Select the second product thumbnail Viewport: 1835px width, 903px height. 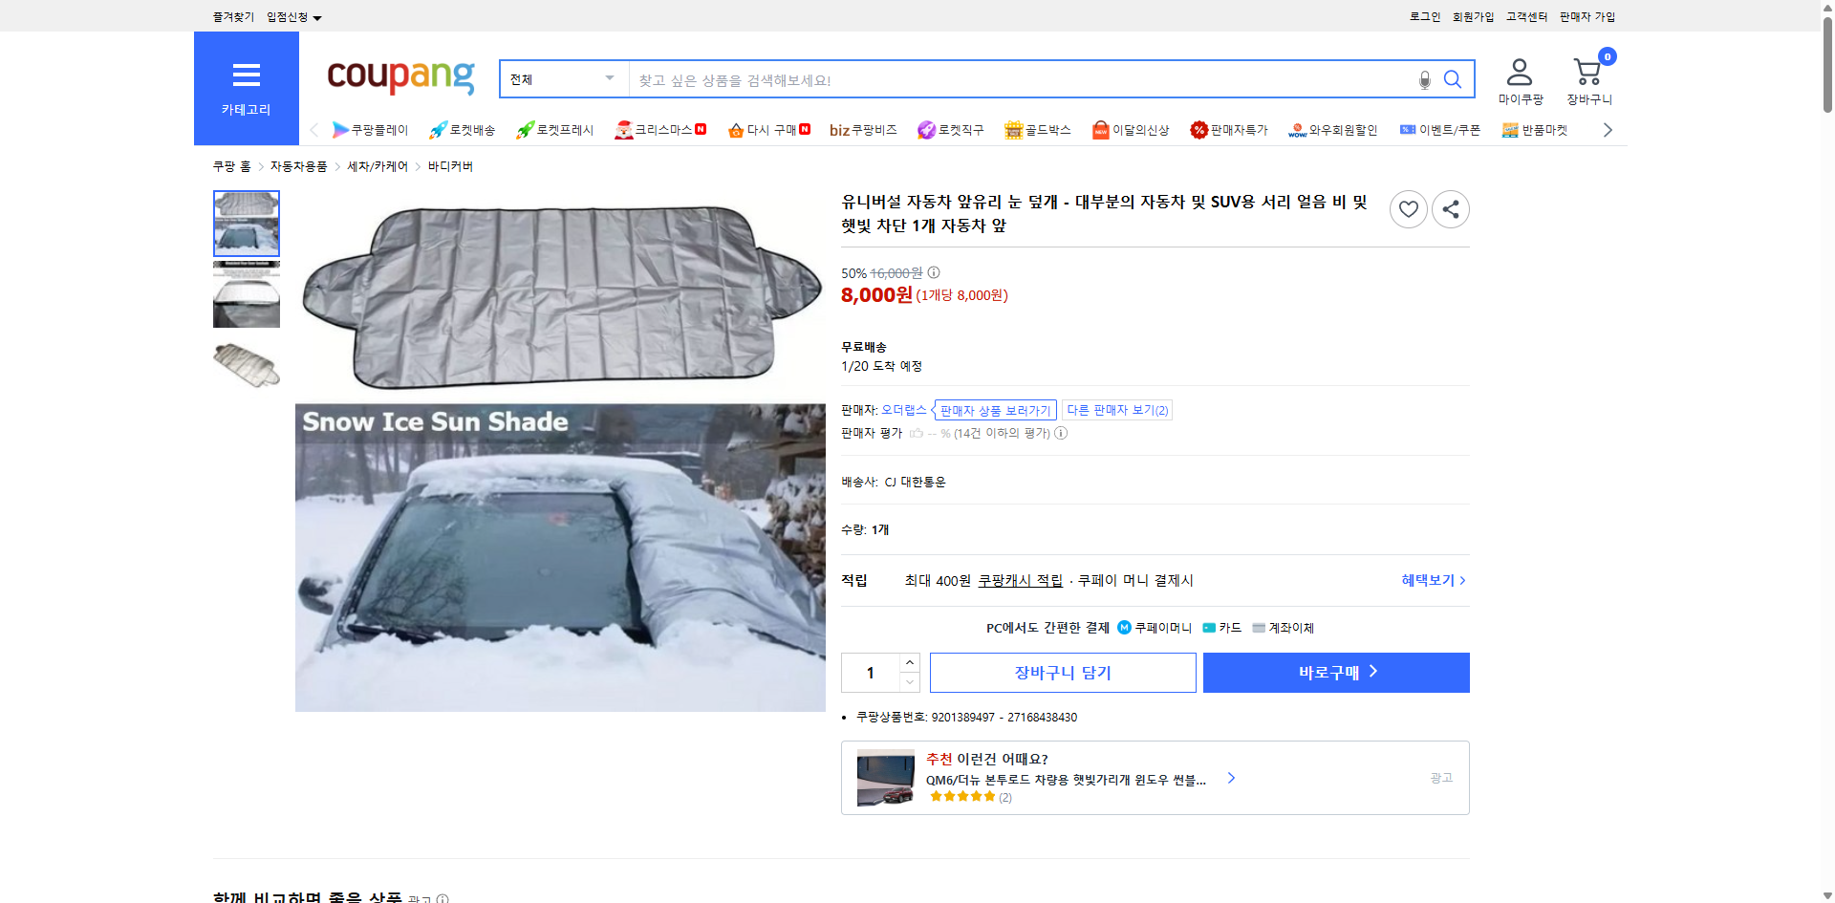pyautogui.click(x=246, y=294)
